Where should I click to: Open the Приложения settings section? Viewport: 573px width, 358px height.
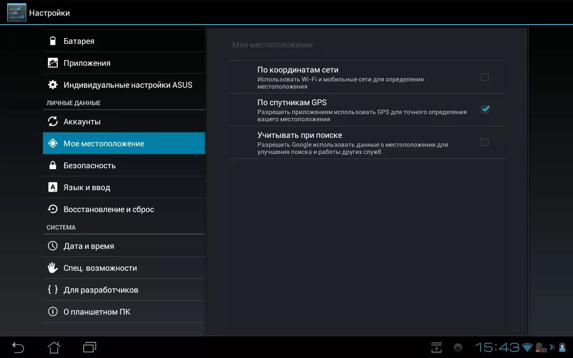(124, 63)
